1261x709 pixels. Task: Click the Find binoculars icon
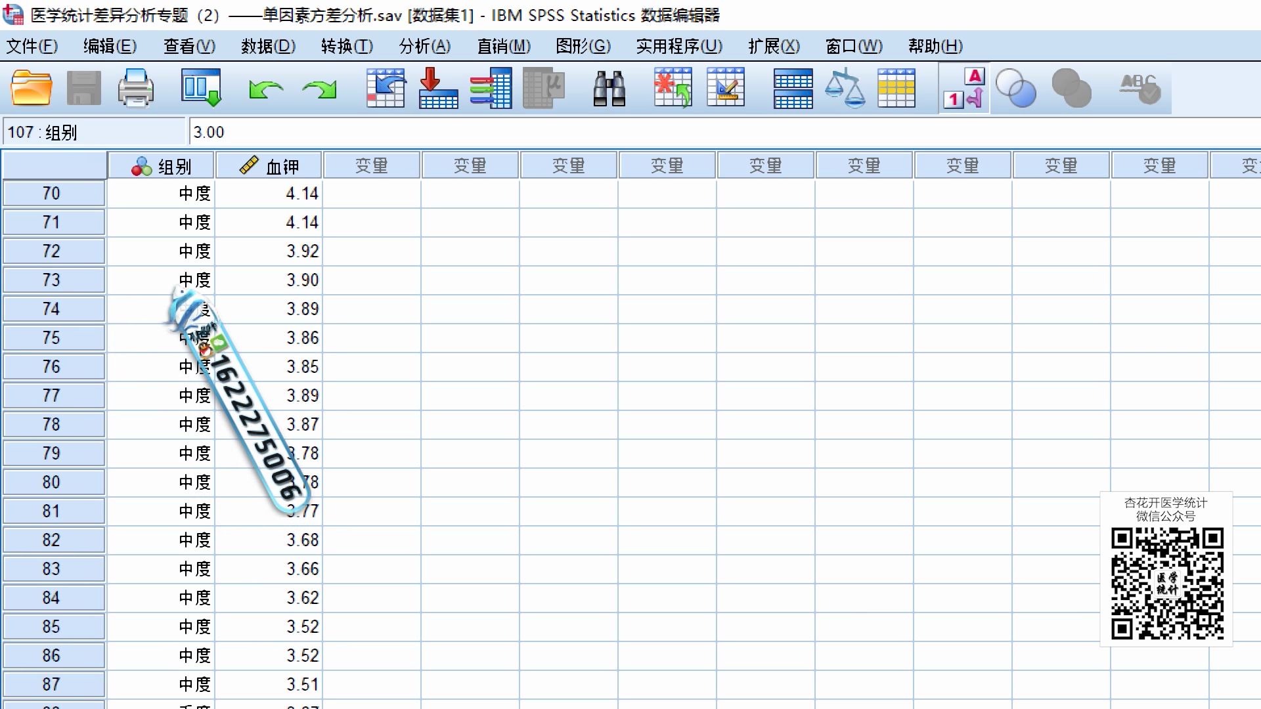pos(609,89)
